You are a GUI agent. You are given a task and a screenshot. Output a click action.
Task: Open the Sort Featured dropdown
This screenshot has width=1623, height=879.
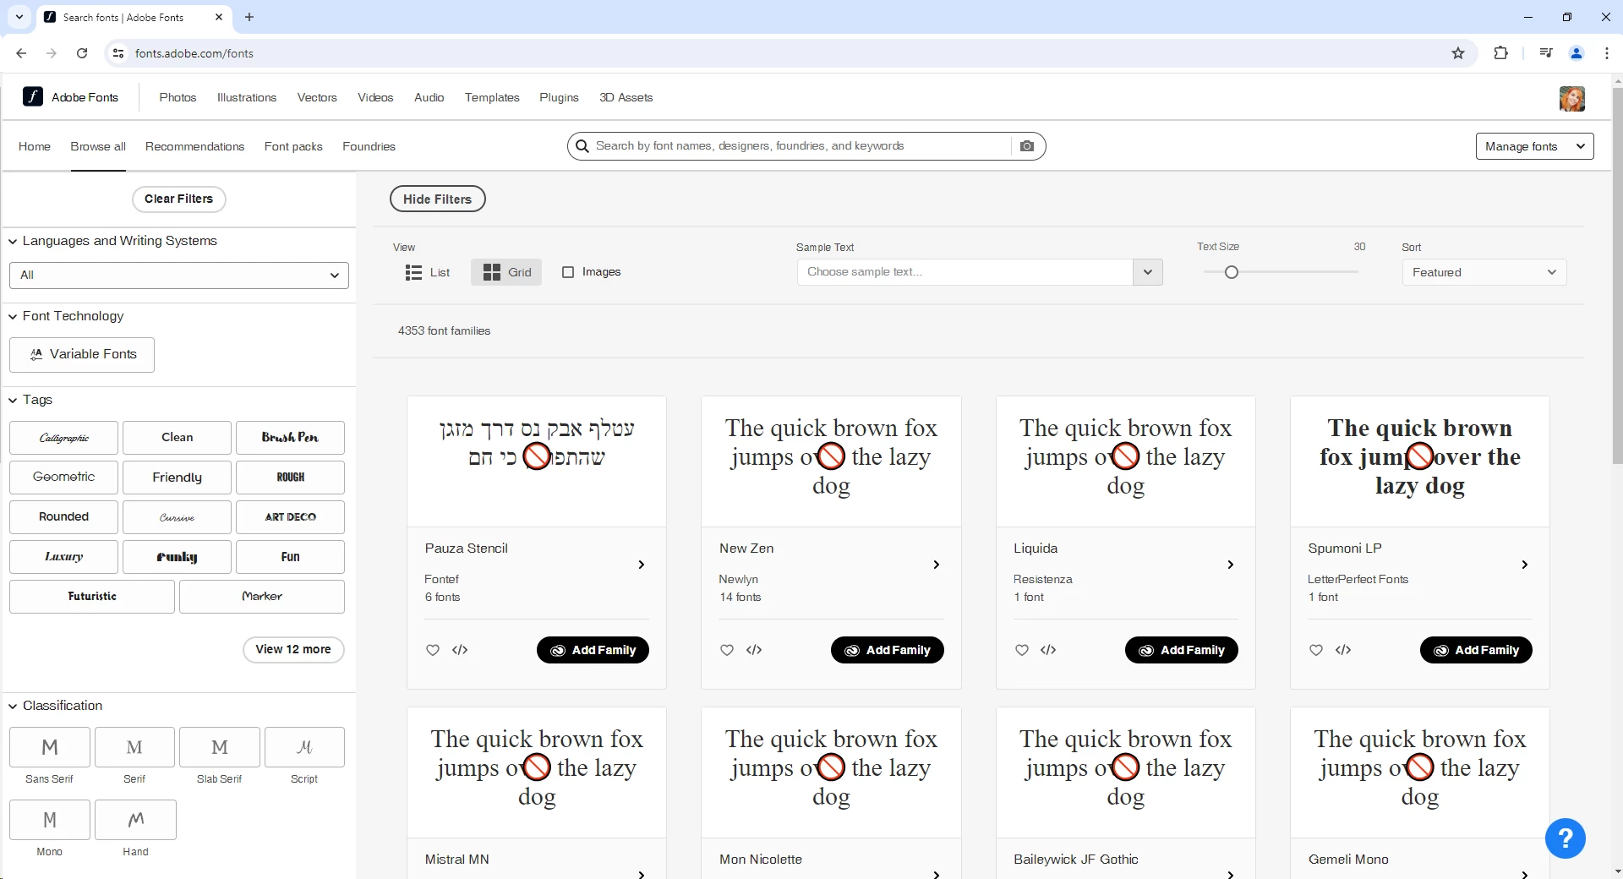coord(1484,272)
